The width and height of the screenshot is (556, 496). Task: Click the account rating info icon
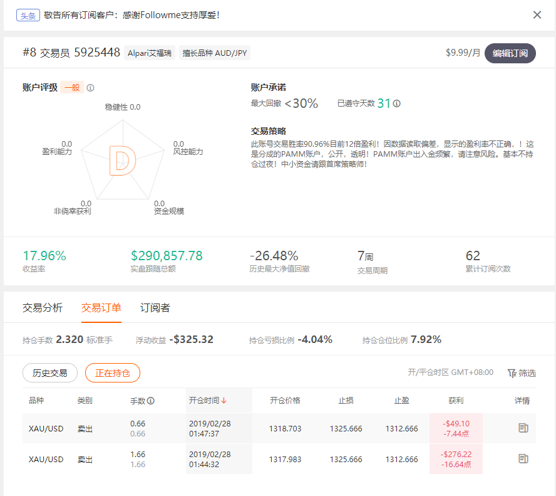(90, 88)
